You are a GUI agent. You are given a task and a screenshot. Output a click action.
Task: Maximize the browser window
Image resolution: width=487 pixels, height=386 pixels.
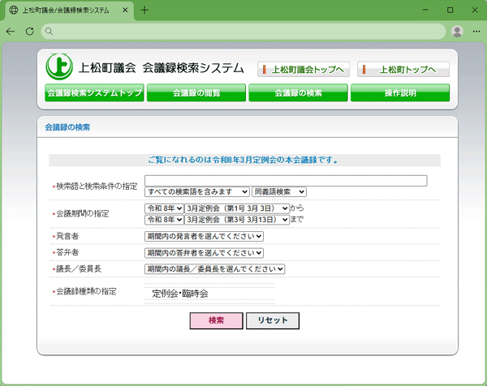pos(450,11)
